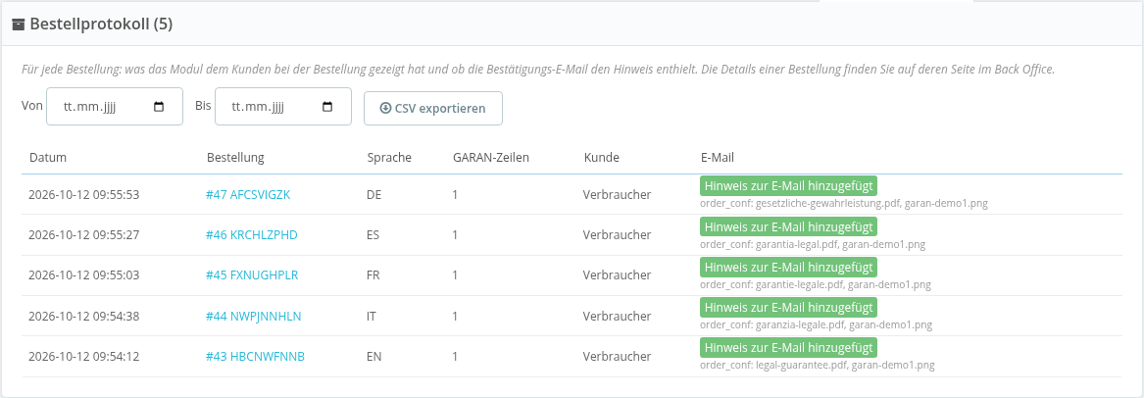Select the date 2026-10-12 09:54:12
The width and height of the screenshot is (1144, 398).
pyautogui.click(x=84, y=357)
